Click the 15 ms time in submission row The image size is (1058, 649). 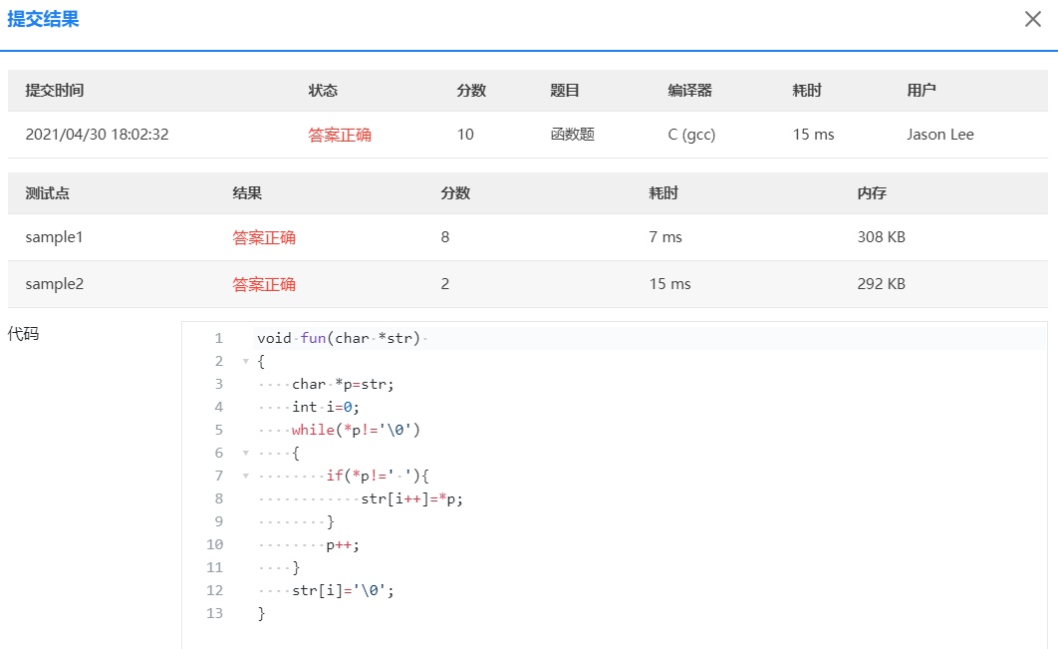(x=813, y=135)
